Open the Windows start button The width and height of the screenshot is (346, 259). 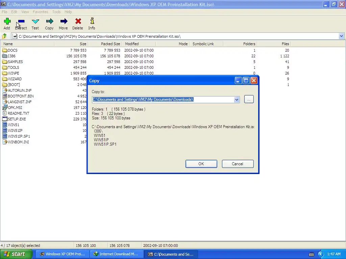click(x=16, y=254)
